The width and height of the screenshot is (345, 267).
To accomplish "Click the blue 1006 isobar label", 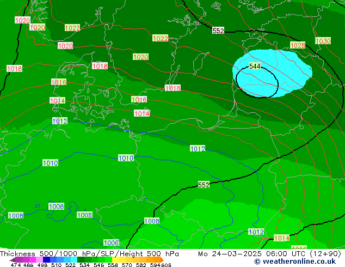I will (x=111, y=243).
